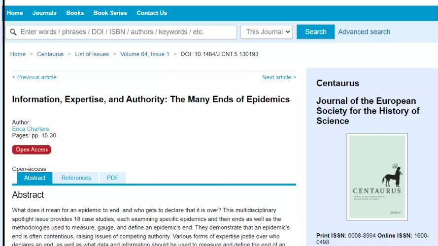Go to Book Series in navigation
438x246 pixels.
110,13
